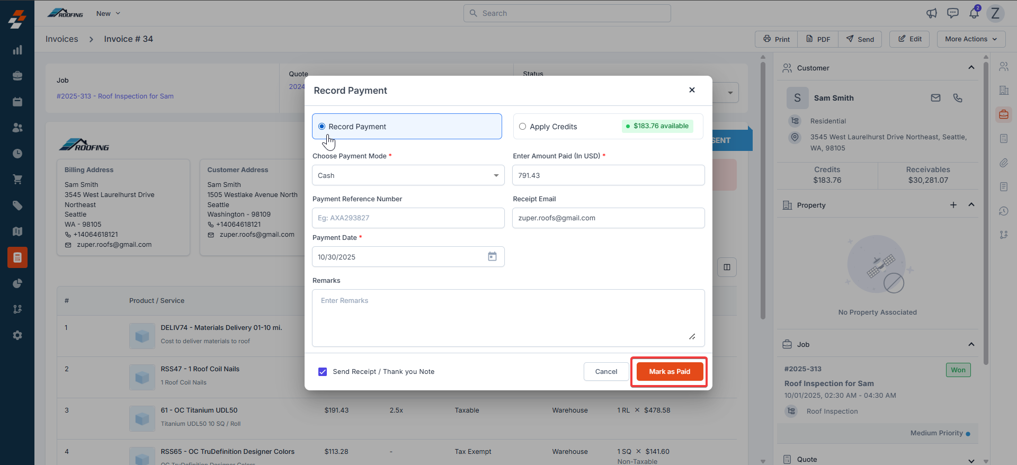Open the calendar picker in Payment Date field

[492, 256]
